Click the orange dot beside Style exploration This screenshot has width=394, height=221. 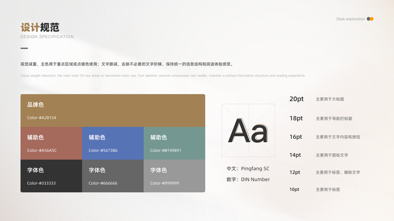371,19
